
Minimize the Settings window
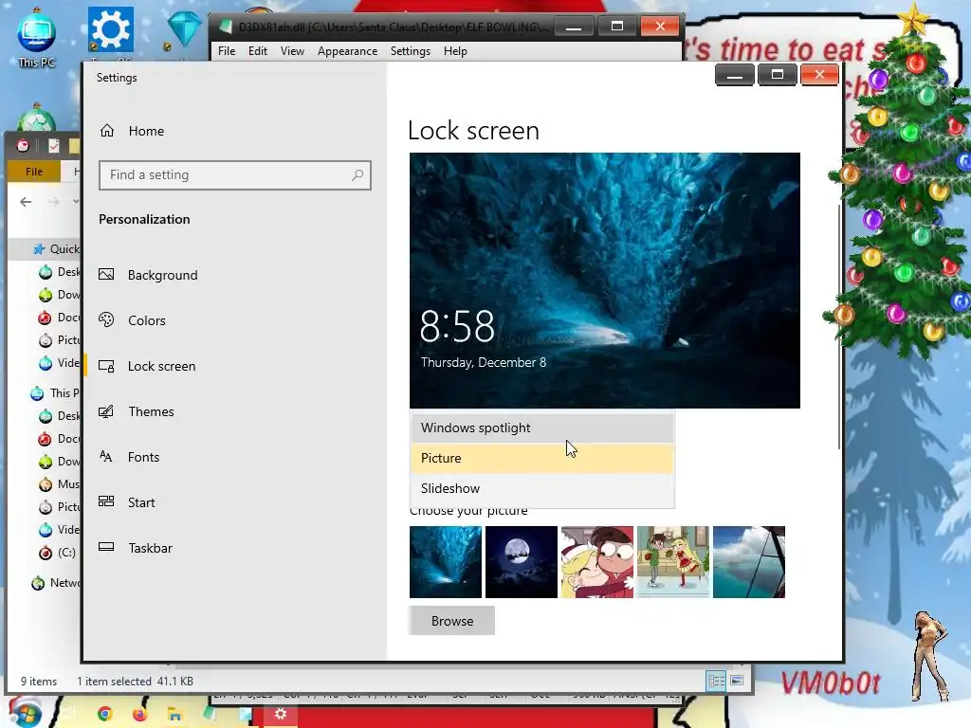[x=735, y=75]
